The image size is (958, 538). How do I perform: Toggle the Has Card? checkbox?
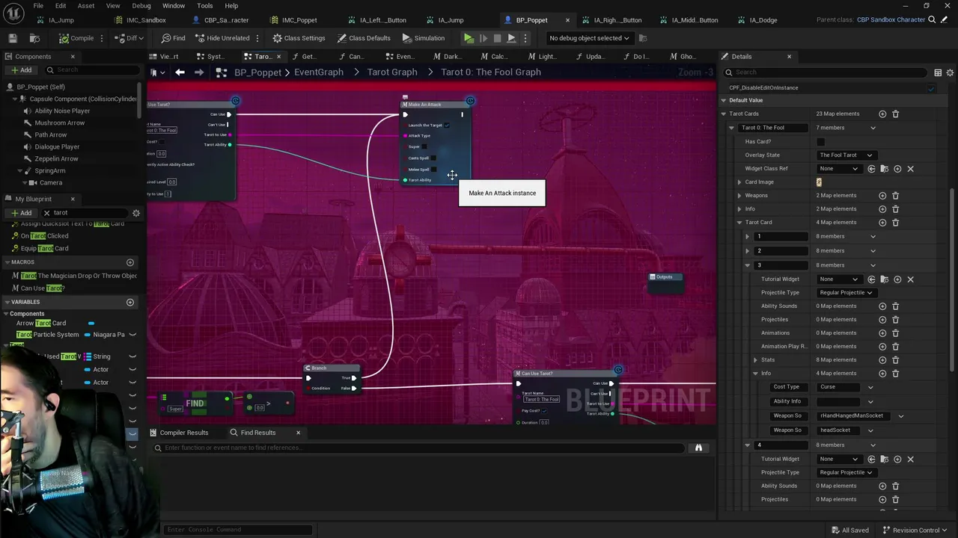point(820,142)
